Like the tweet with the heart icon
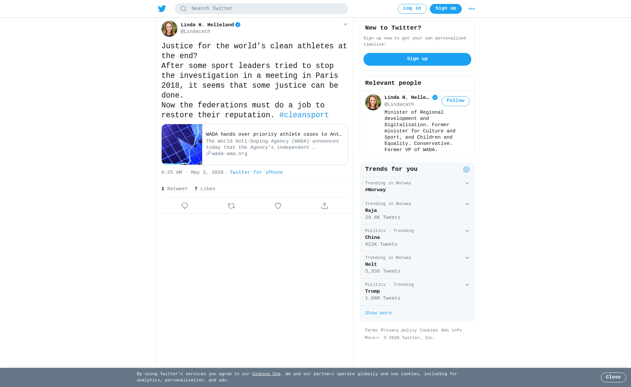Screen dimensions: 631x387 278,206
